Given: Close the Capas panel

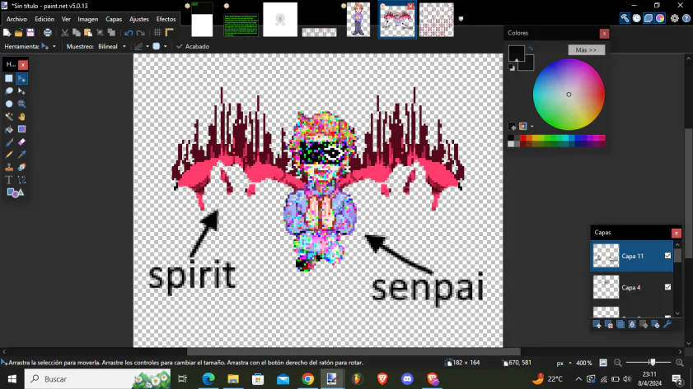Looking at the screenshot, I should coord(677,233).
